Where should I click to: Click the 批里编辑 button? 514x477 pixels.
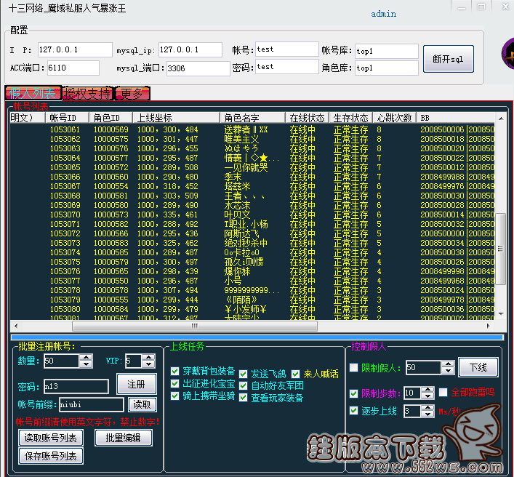(124, 438)
